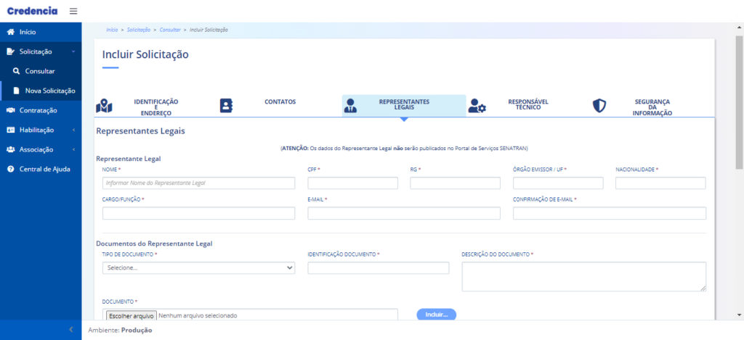Viewport: 744px width, 340px height.
Task: Switch to the Representantes Legais tab
Action: (404, 106)
